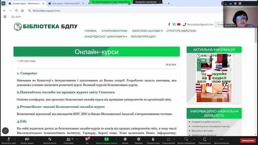Open Інтелектуально-пізнавальні заходи sidebar link
The width and height of the screenshot is (258, 145).
(x=211, y=126)
